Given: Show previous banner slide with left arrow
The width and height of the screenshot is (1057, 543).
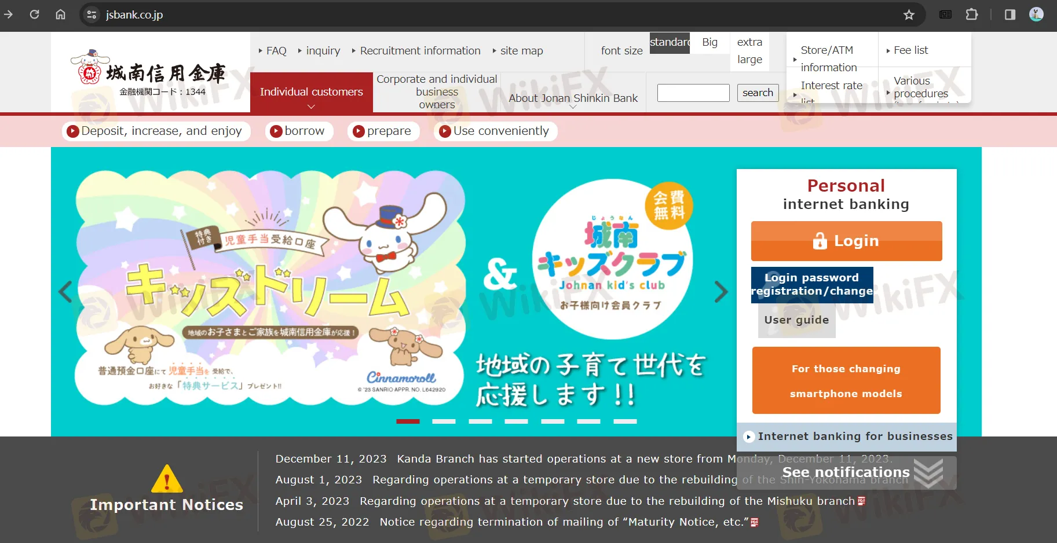Looking at the screenshot, I should click(65, 292).
